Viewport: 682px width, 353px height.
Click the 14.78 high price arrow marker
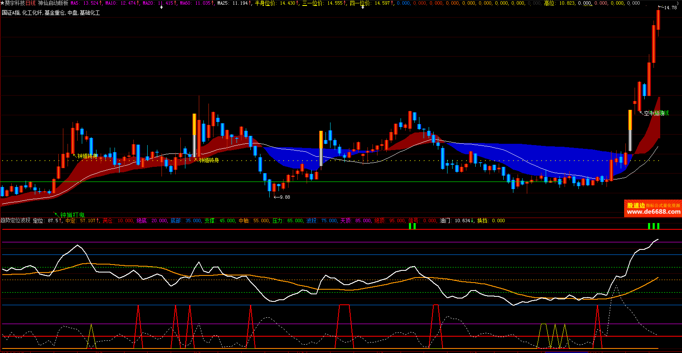(x=667, y=8)
